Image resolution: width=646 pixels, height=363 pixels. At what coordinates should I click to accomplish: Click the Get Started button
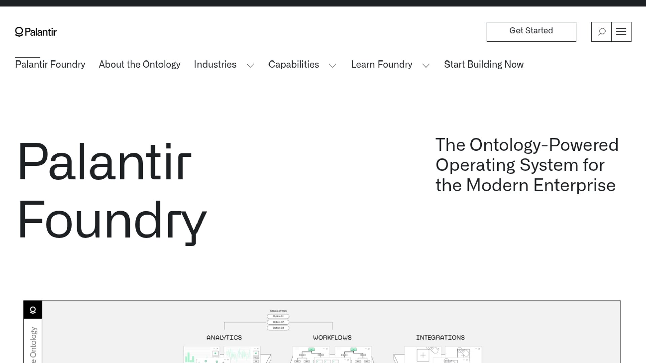(531, 32)
